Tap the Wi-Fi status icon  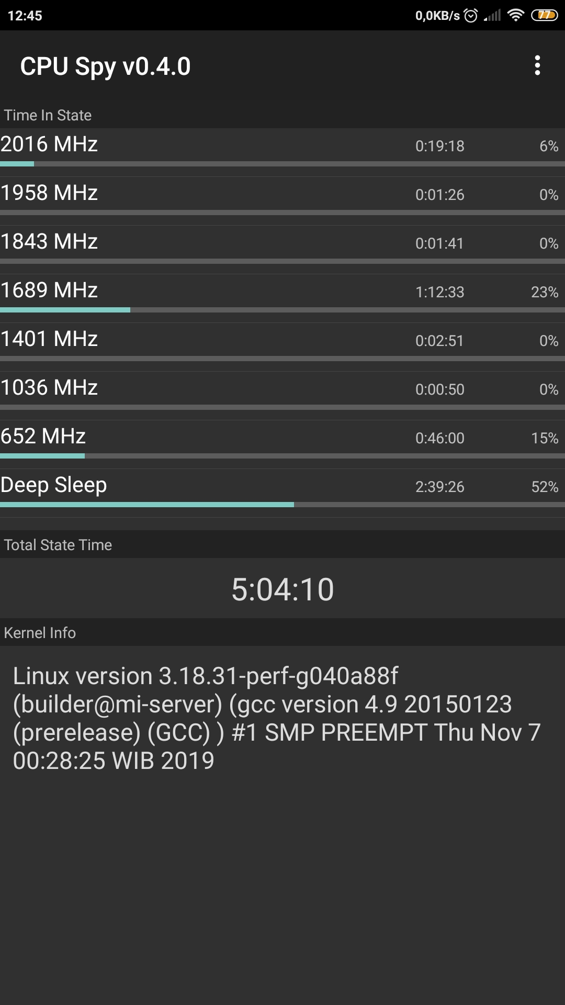pyautogui.click(x=516, y=16)
